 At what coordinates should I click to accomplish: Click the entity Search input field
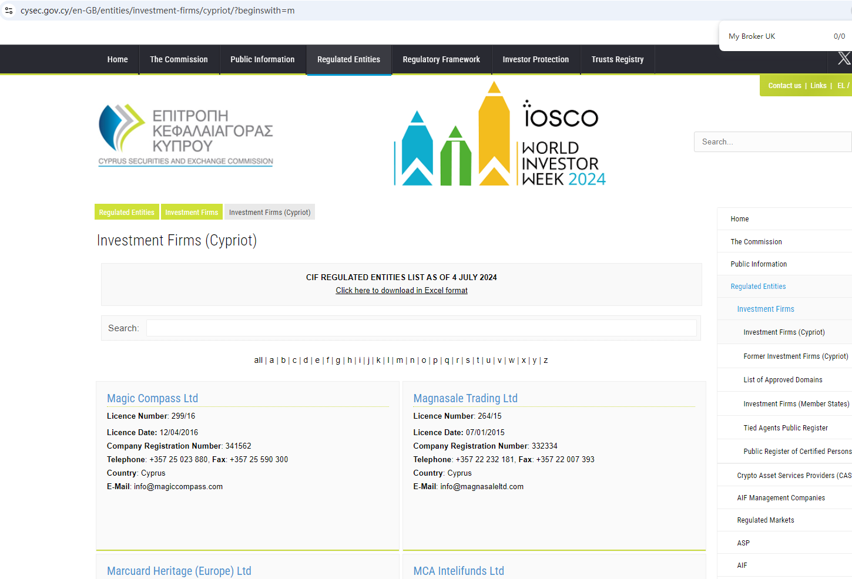click(421, 328)
